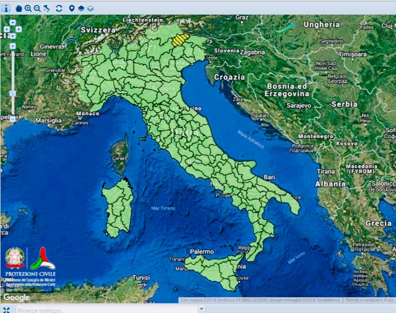
Task: Click the Bari label
Action: (269, 177)
